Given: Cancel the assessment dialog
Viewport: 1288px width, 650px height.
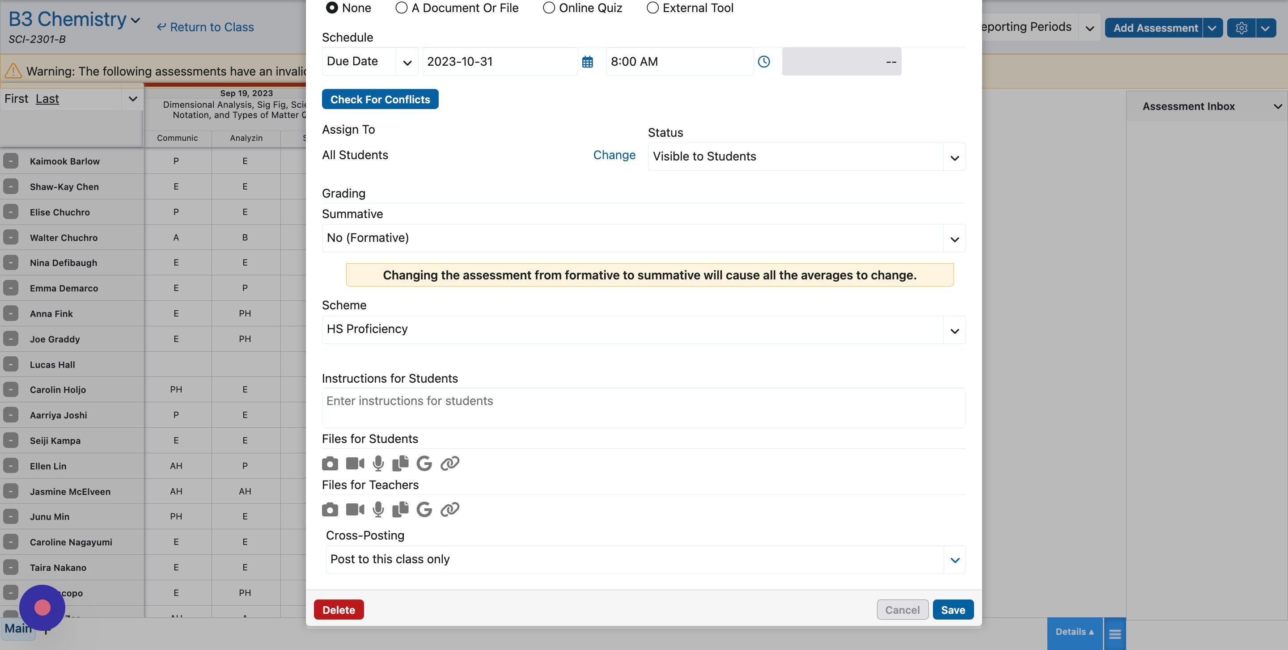Looking at the screenshot, I should [x=902, y=610].
